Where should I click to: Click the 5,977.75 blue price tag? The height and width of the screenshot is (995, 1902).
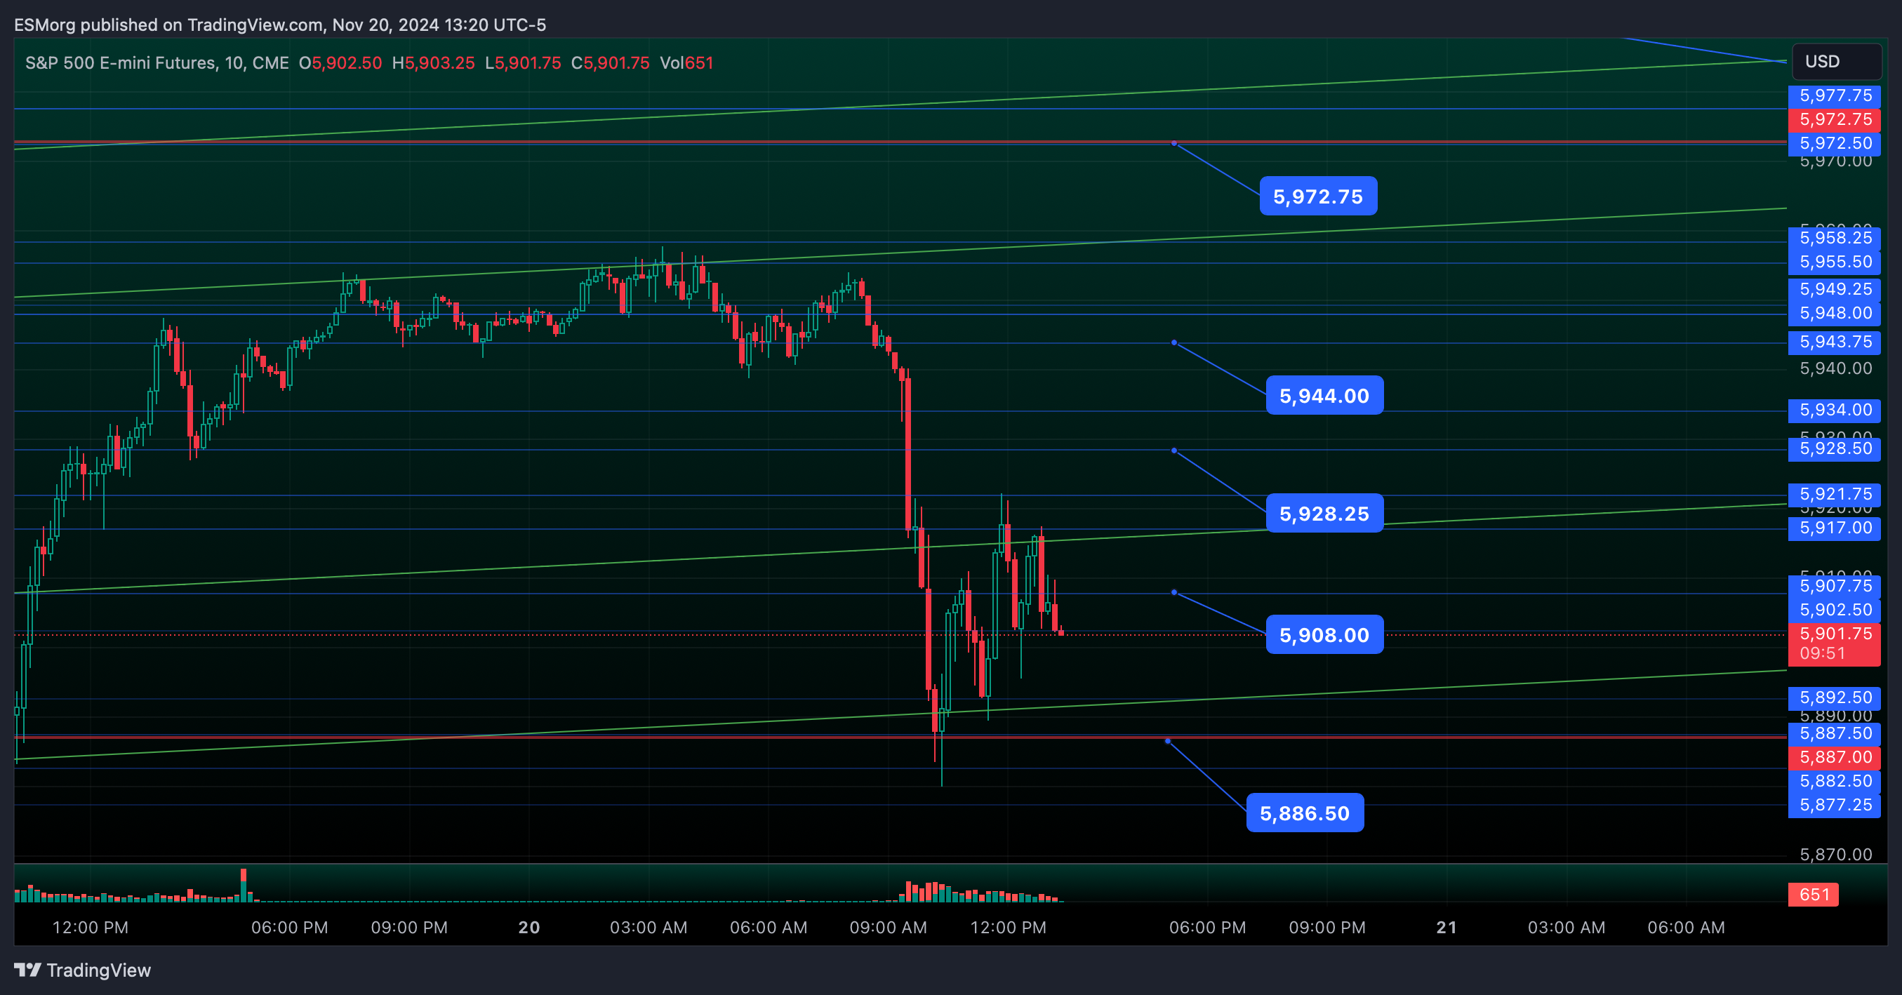tap(1834, 96)
